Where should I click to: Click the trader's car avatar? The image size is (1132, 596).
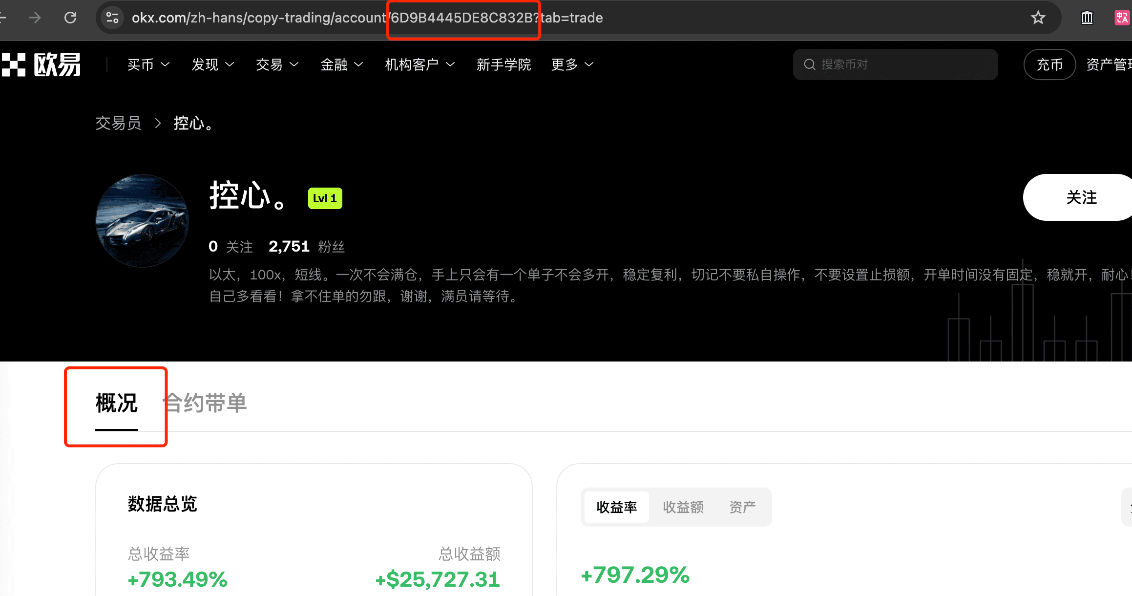click(142, 221)
